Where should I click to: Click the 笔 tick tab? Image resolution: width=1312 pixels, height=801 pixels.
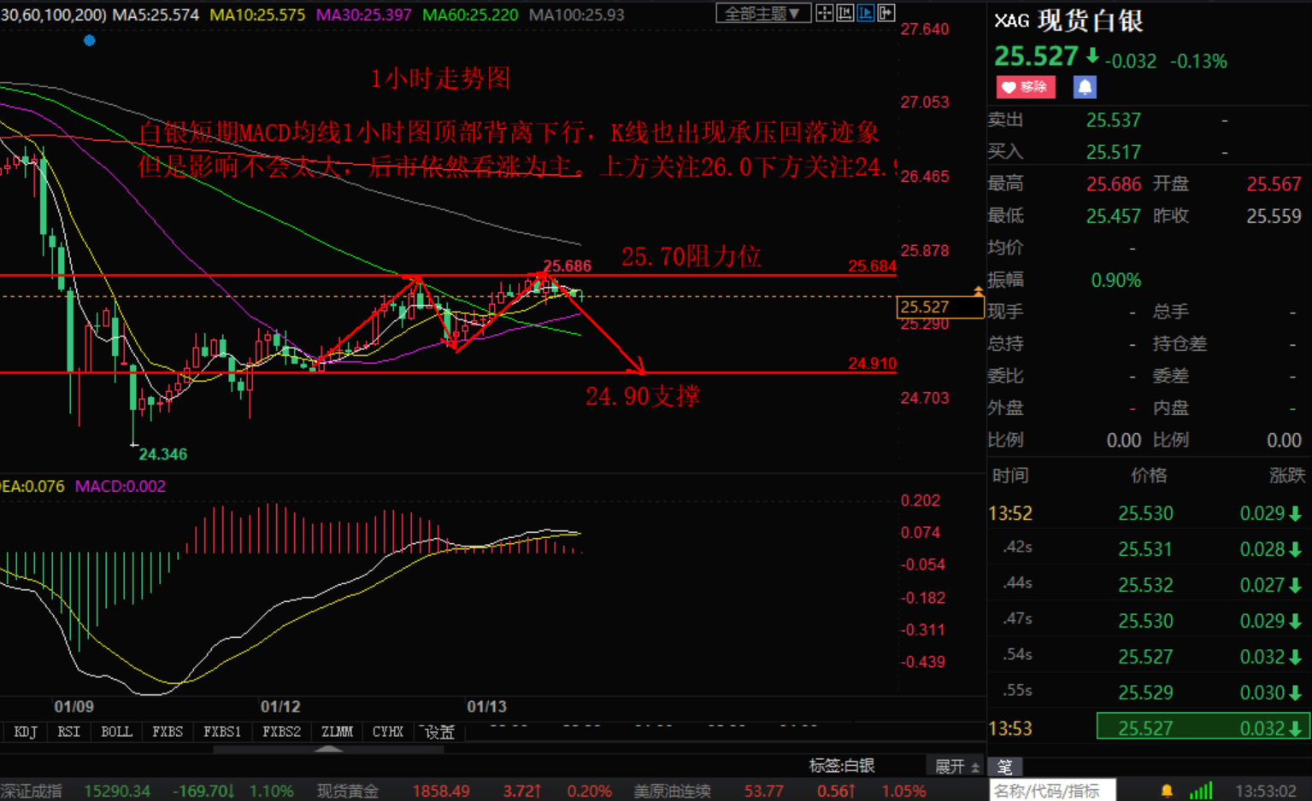[x=1004, y=766]
